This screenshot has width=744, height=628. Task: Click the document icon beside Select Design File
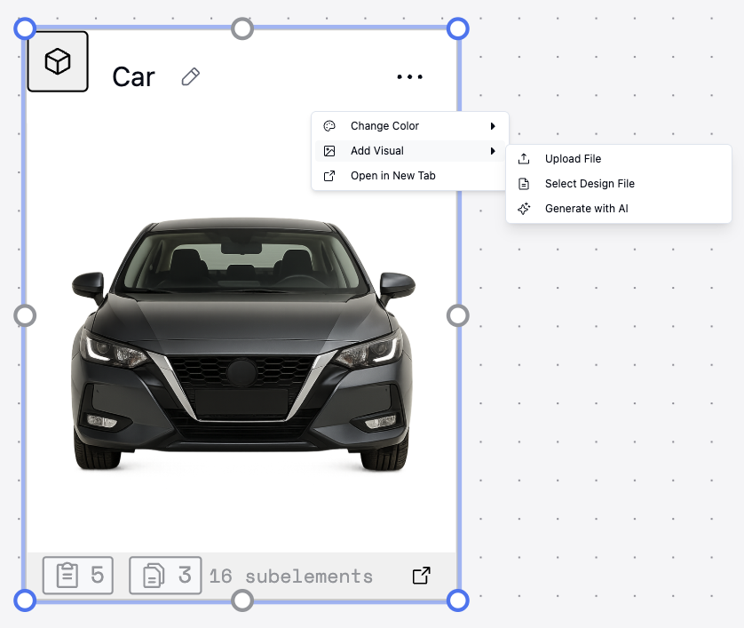pyautogui.click(x=524, y=183)
